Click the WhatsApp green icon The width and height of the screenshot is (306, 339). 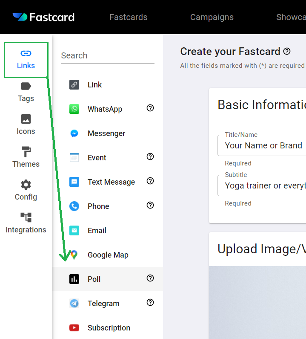click(74, 109)
